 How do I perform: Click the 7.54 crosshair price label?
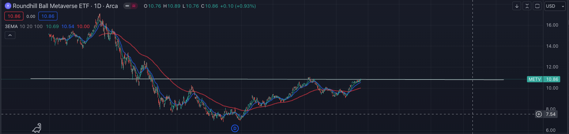(551, 114)
